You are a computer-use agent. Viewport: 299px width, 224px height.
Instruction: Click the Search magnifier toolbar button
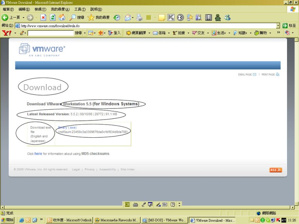77,18
